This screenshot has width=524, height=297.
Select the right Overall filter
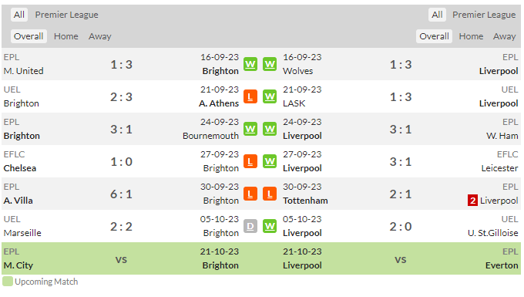pos(434,36)
